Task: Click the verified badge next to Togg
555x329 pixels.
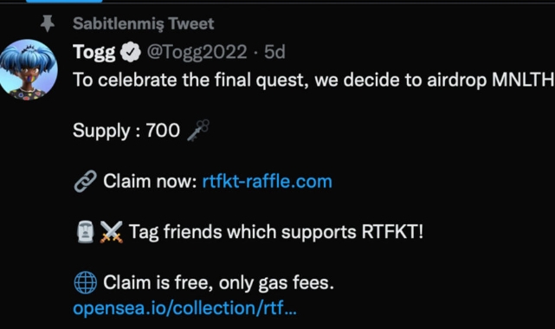Action: coord(131,52)
